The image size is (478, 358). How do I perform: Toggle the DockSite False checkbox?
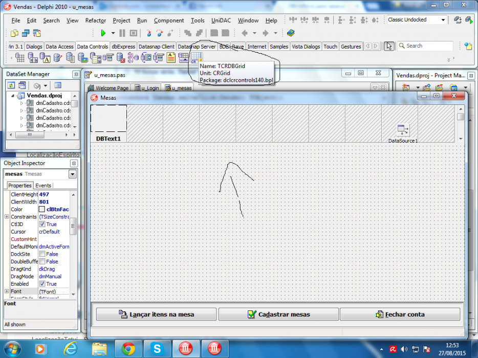[42, 254]
